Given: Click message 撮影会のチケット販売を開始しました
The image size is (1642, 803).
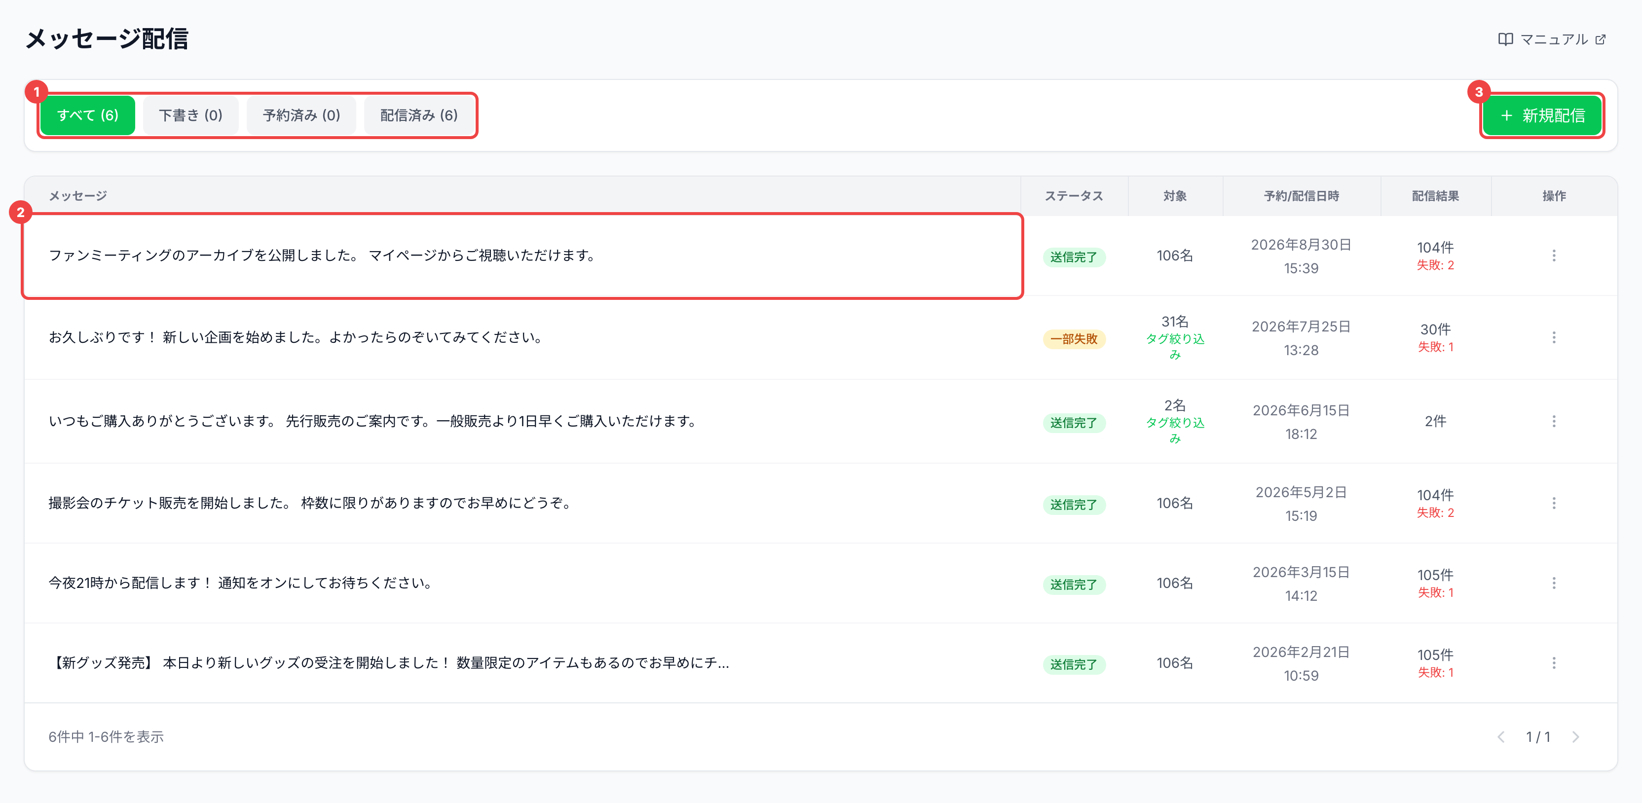Looking at the screenshot, I should [x=310, y=504].
